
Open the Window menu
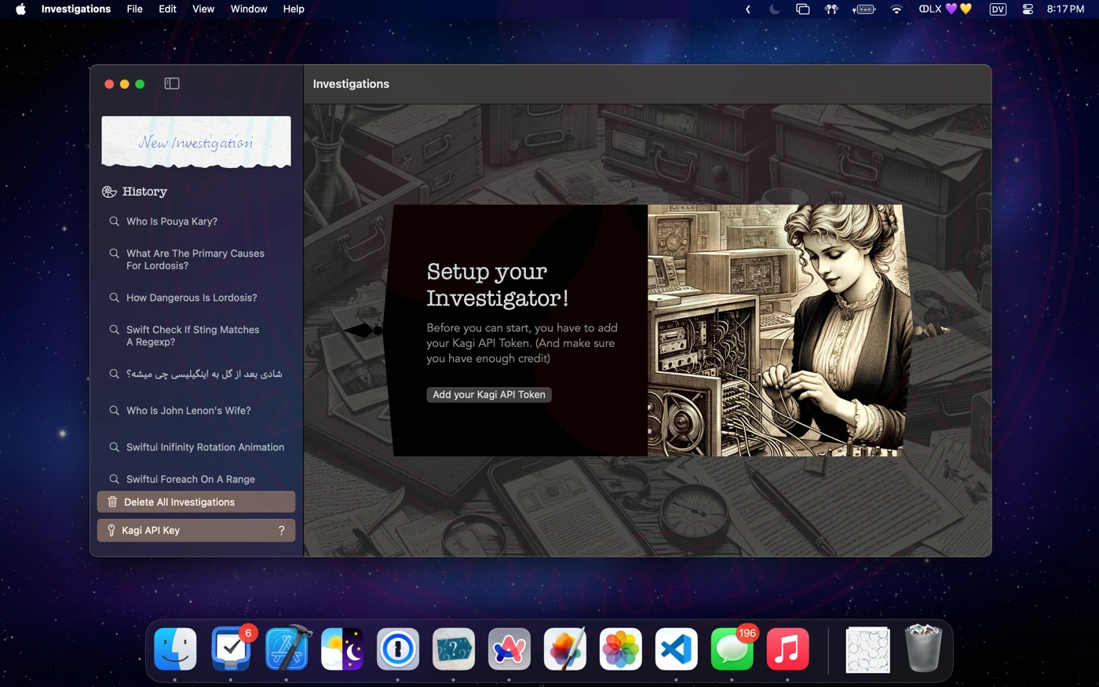[249, 9]
